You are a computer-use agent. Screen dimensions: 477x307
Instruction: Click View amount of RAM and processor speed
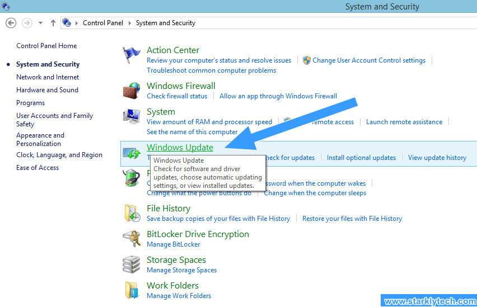[x=209, y=121]
